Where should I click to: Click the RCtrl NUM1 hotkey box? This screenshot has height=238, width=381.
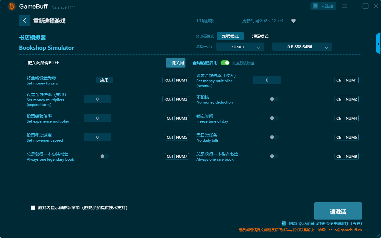(x=176, y=80)
